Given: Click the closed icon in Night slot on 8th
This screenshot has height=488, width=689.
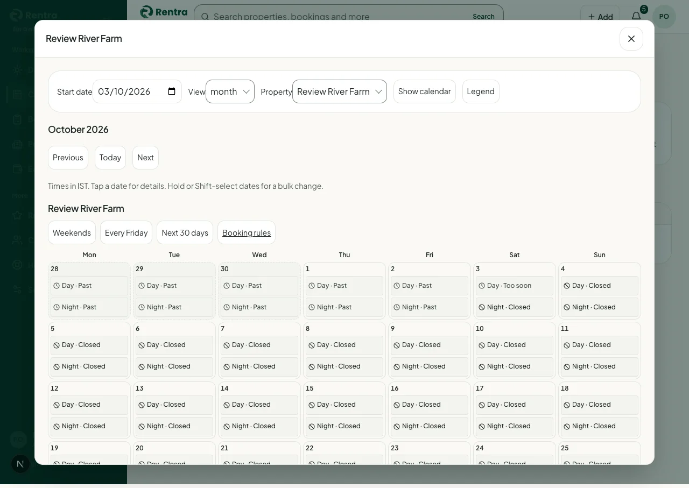Looking at the screenshot, I should click(312, 366).
